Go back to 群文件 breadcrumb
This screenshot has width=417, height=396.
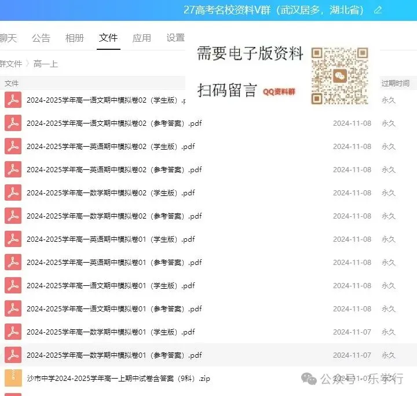11,64
